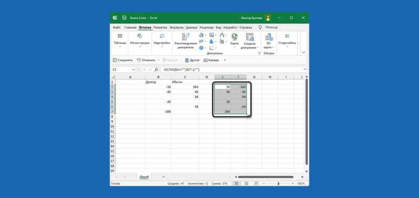Expand the Name Box dropdown arrow

134,69
